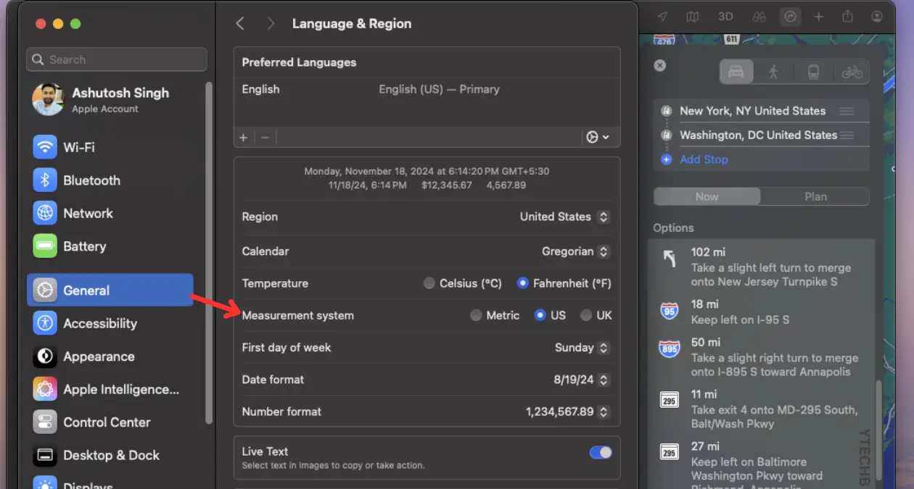Click reorder handle for Washington stop

tap(847, 135)
